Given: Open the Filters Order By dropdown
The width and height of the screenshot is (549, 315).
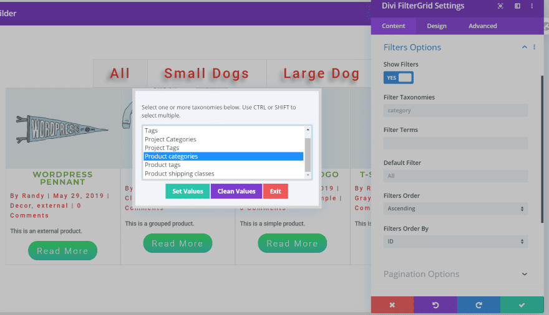Looking at the screenshot, I should (x=455, y=242).
